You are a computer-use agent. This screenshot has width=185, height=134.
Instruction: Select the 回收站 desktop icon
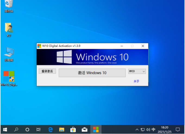[9, 6]
